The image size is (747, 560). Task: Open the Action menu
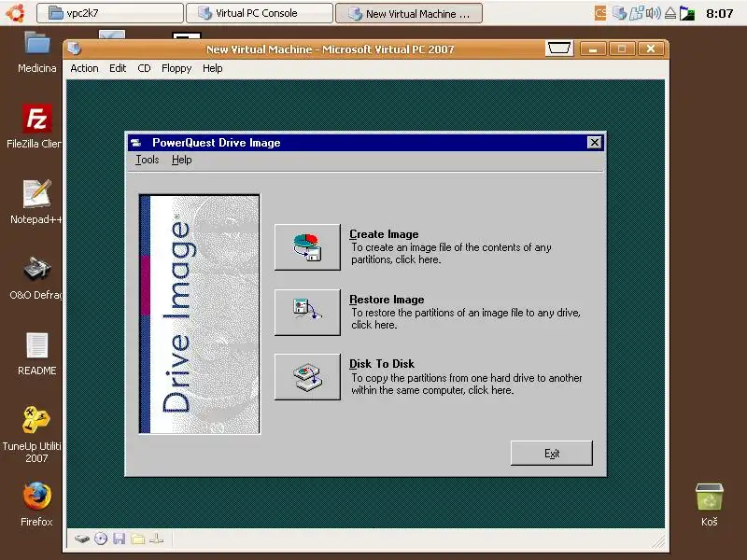(x=84, y=68)
